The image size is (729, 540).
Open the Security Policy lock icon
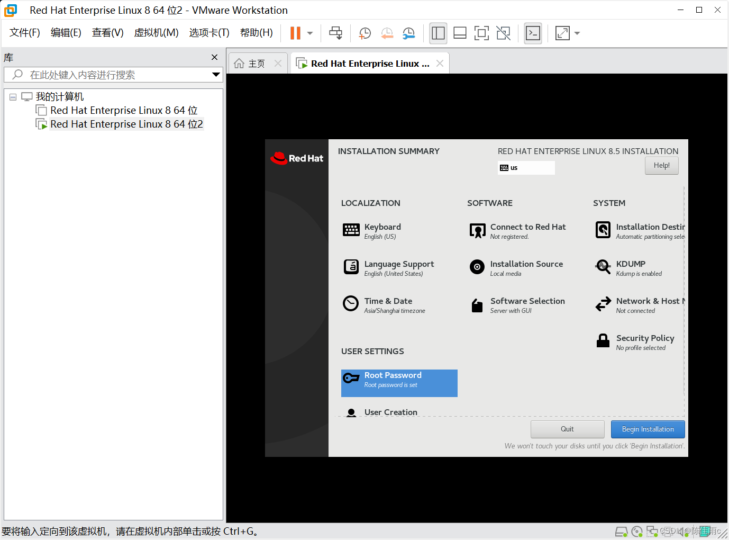[603, 340]
